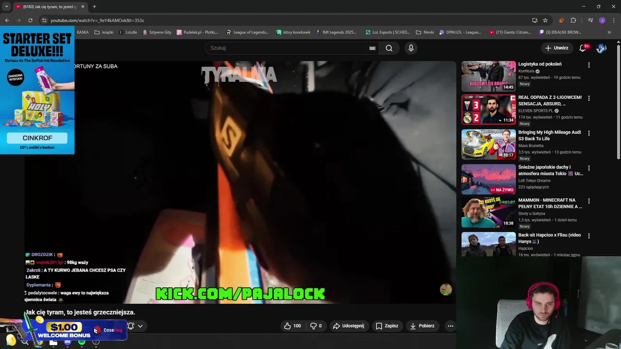Open Discord from the taskbar

click(67, 342)
